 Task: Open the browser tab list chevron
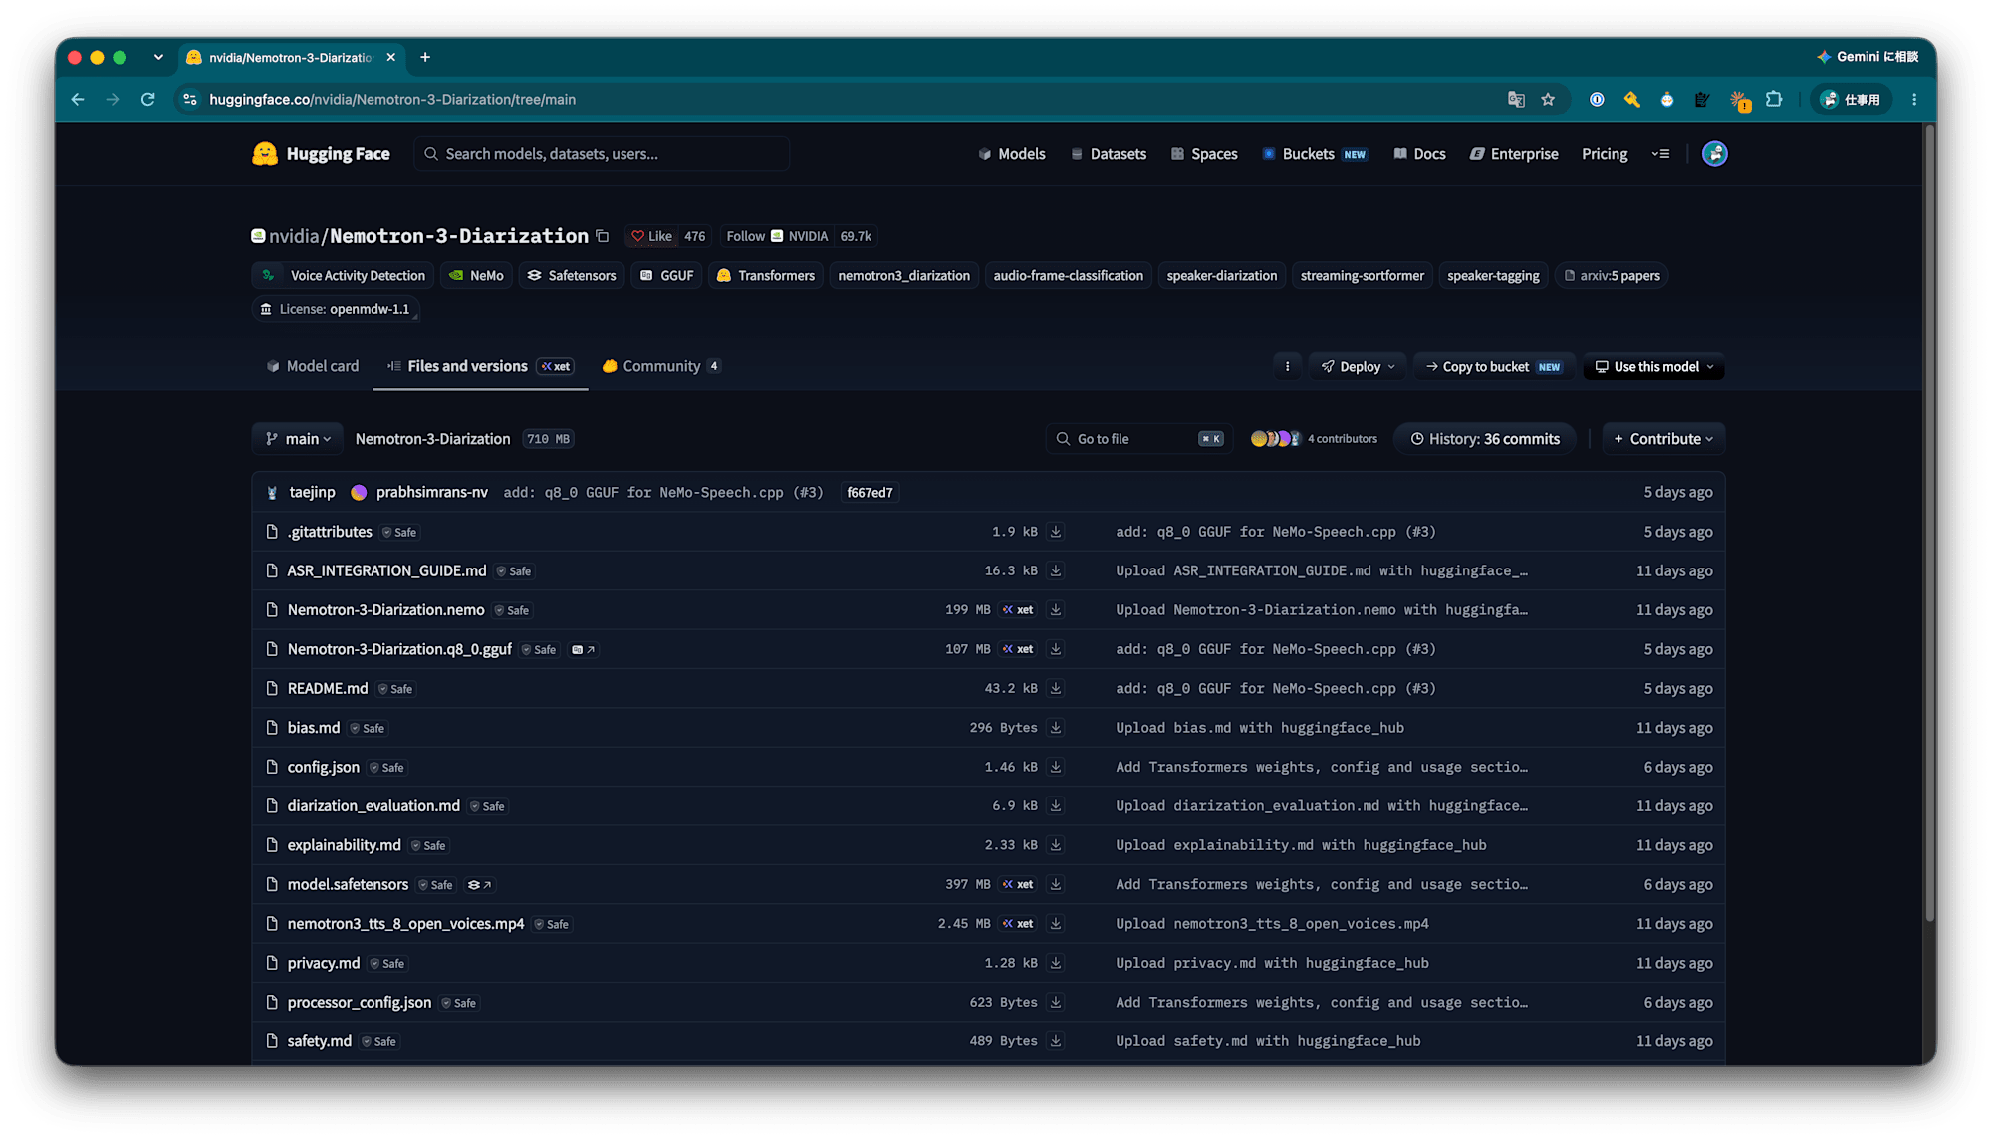(158, 58)
